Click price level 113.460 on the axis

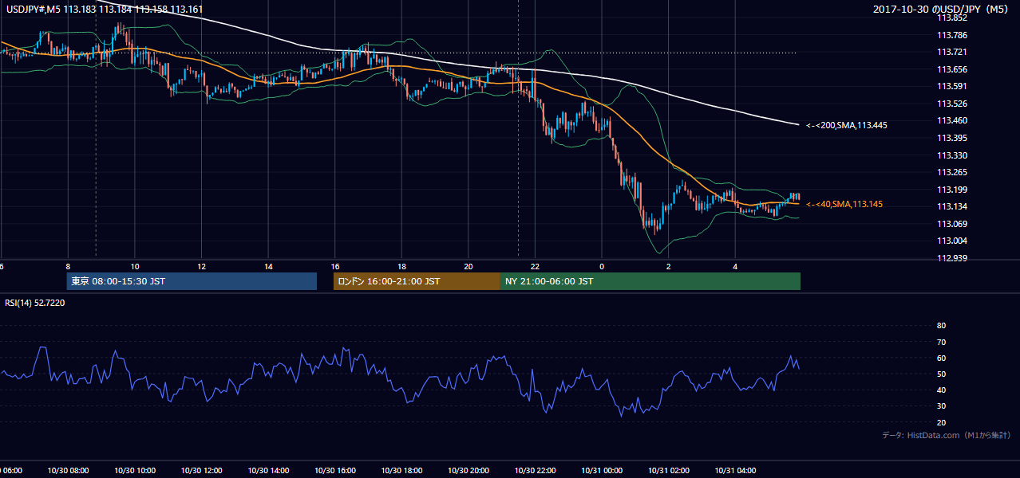pos(951,120)
